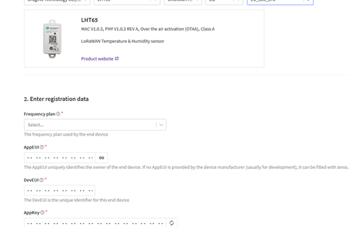Screen dimensions: 349x227
Task: Click the 'MAC V1.0.3, PHY V1.0.3 REV A' text
Action: pos(110,29)
